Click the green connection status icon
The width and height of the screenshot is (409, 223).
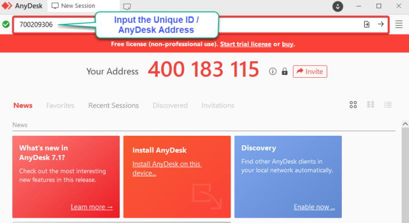click(x=6, y=24)
